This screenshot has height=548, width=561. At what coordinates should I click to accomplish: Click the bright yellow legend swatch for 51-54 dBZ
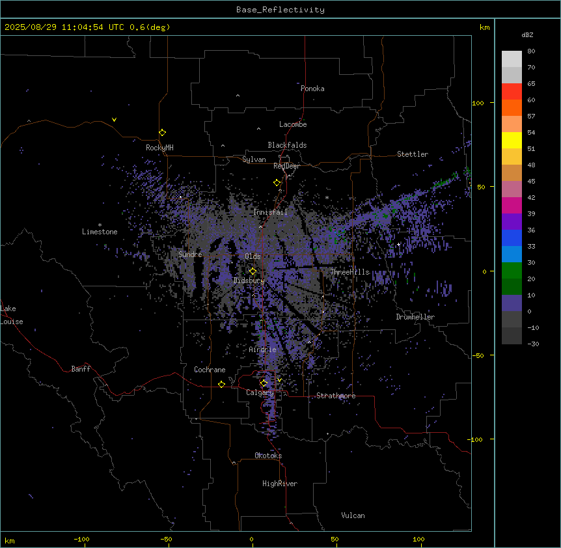click(x=512, y=140)
